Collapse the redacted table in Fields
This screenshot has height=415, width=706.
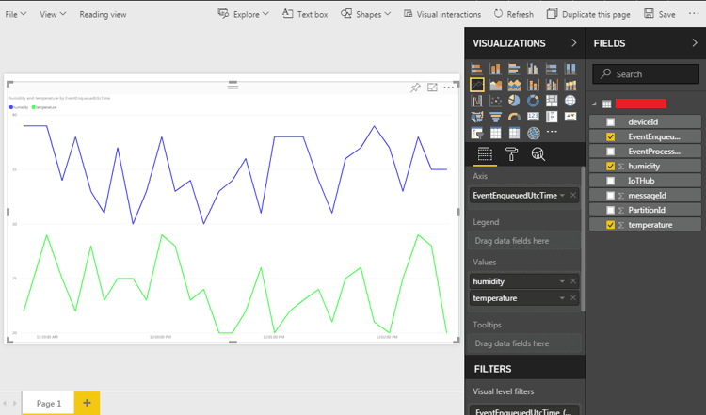pyautogui.click(x=594, y=104)
